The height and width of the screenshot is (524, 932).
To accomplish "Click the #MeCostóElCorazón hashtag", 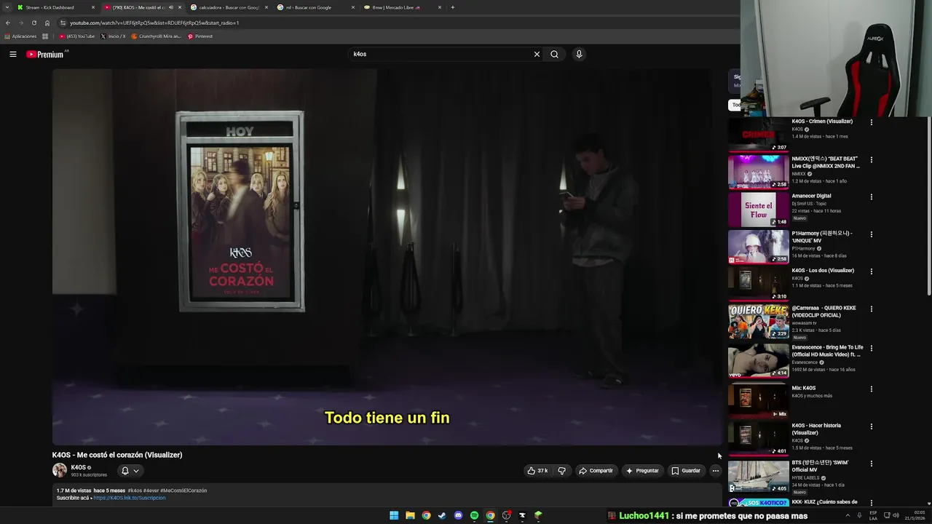I will tap(183, 491).
